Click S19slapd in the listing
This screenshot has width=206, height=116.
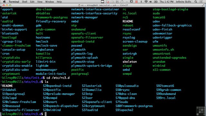[x=9, y=98]
